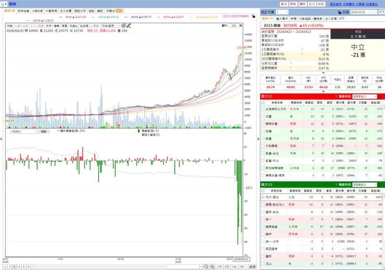Click the 今天 button

[x=381, y=12]
